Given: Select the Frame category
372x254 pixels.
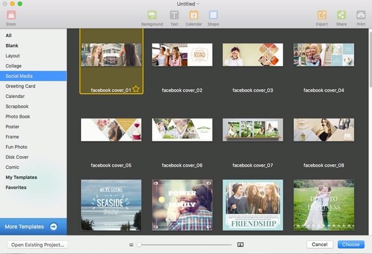Looking at the screenshot, I should (33, 137).
